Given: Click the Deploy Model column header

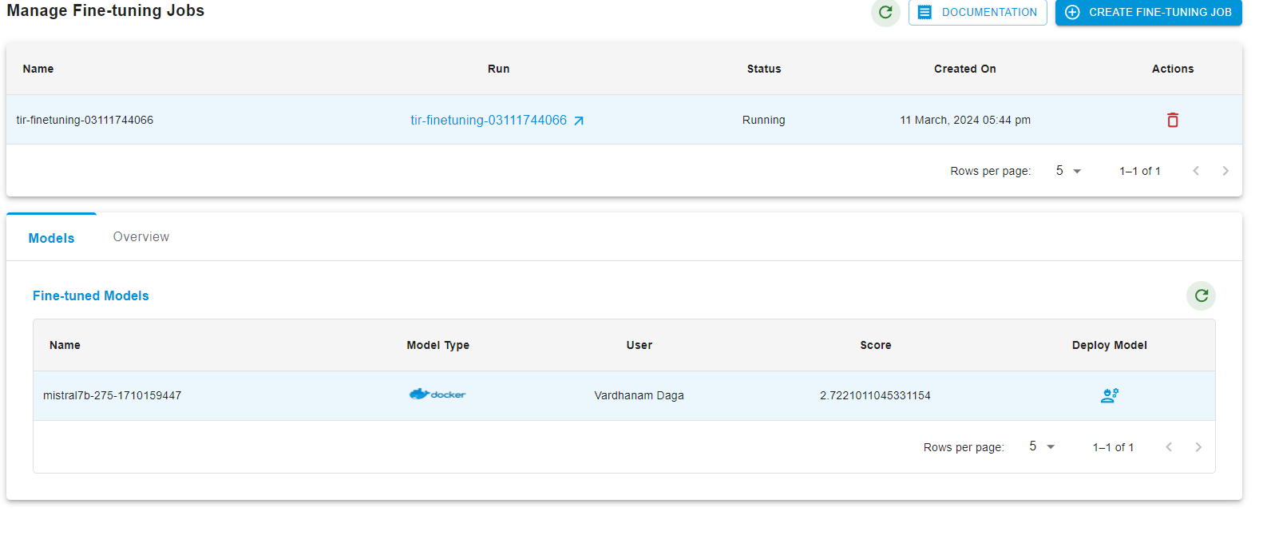Looking at the screenshot, I should tap(1110, 345).
